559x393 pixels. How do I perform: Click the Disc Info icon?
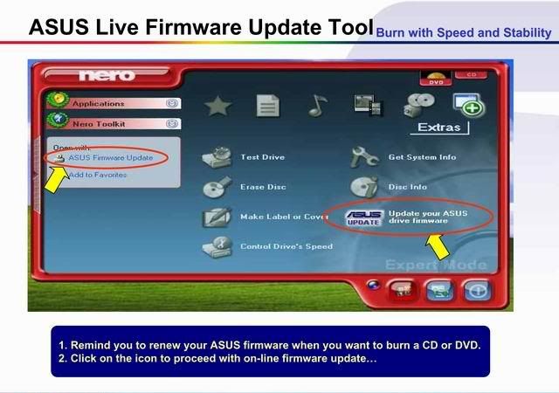coord(364,187)
